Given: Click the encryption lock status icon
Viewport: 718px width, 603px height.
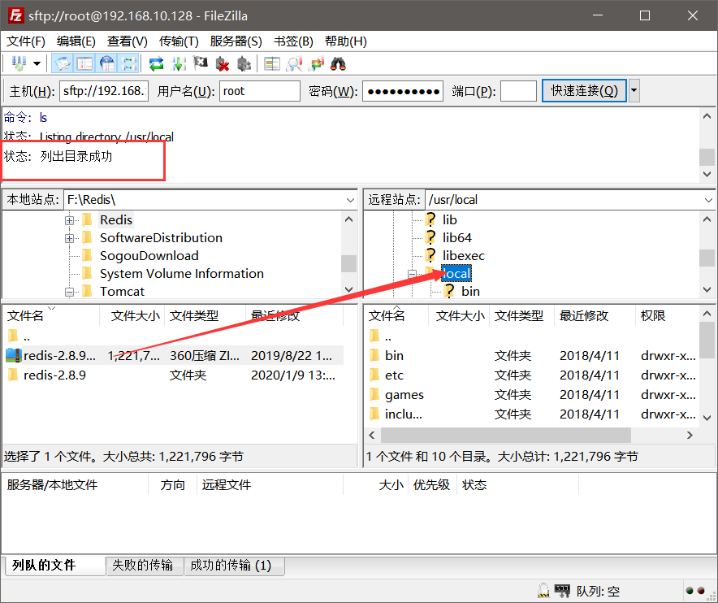Looking at the screenshot, I should point(543,591).
